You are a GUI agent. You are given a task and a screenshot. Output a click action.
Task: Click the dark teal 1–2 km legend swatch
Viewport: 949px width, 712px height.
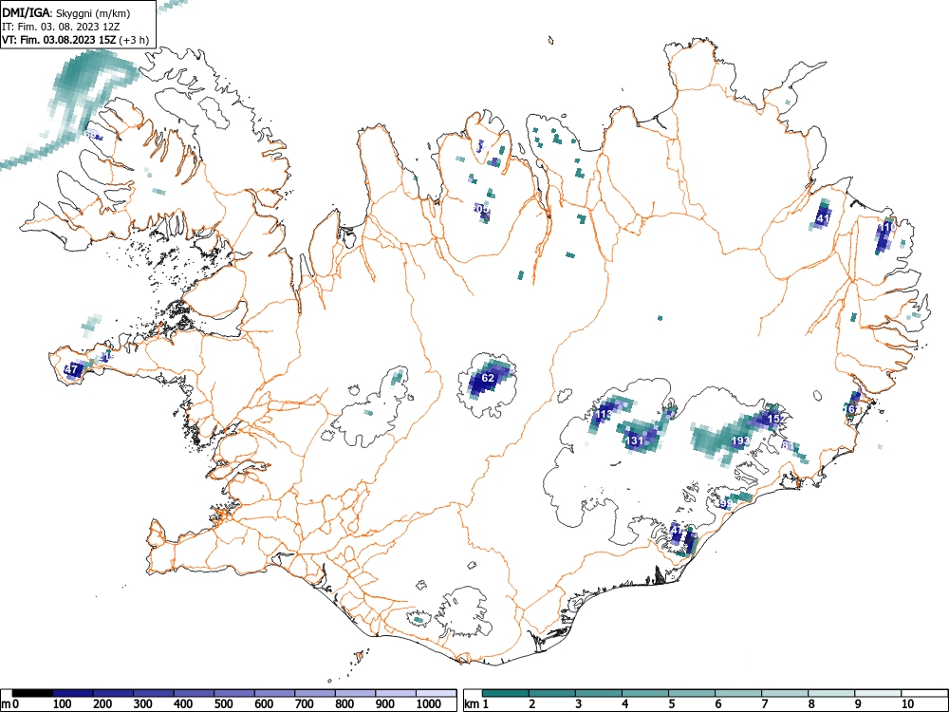(506, 693)
